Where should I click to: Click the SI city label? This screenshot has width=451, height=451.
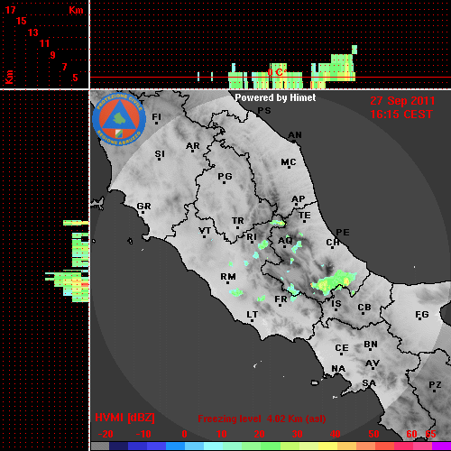coord(160,154)
